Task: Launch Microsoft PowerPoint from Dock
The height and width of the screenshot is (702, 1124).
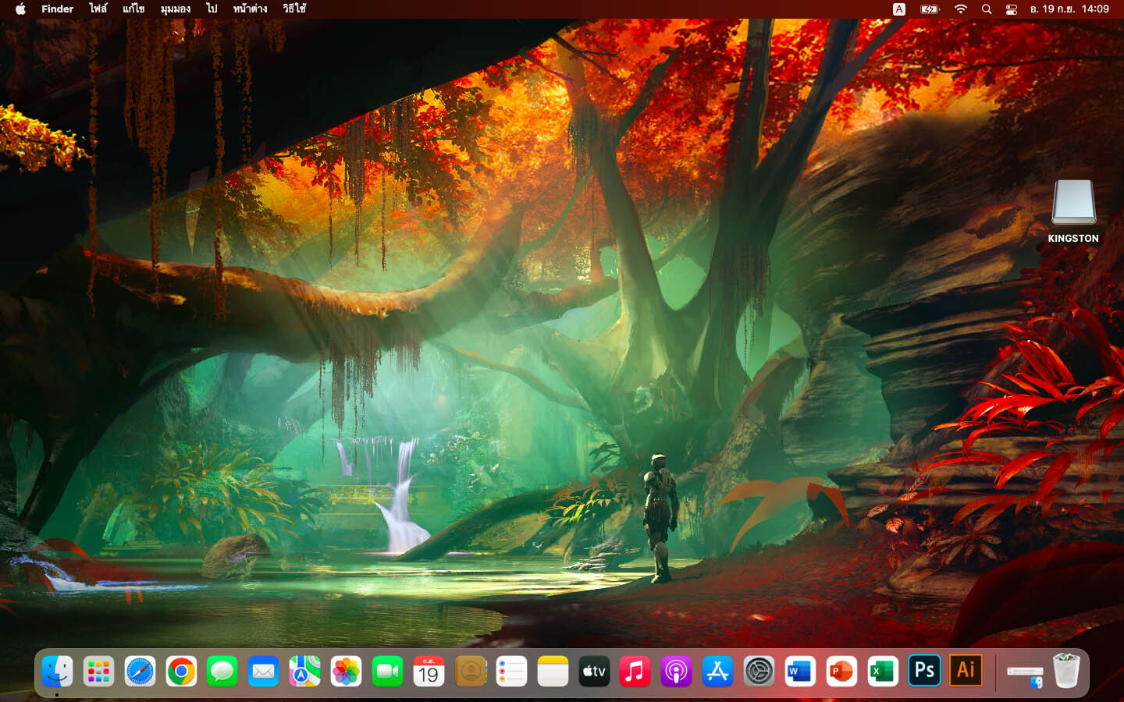Action: [x=841, y=672]
